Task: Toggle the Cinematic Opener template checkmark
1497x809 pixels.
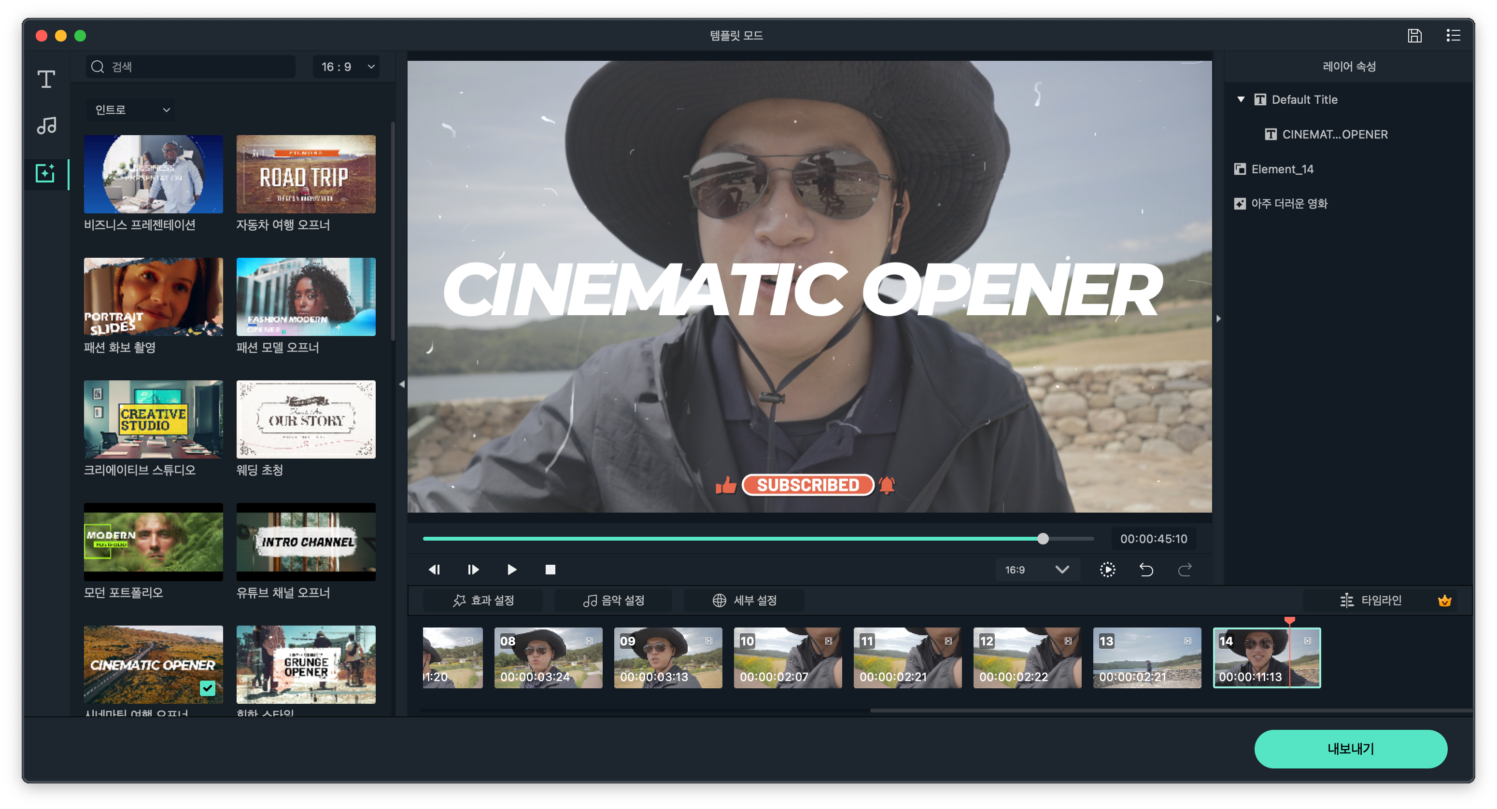Action: click(208, 688)
